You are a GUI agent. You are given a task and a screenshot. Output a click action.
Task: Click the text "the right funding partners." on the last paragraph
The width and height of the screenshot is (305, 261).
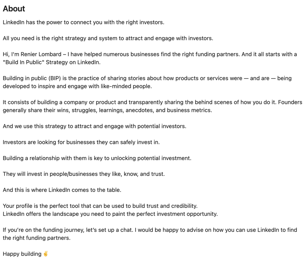pyautogui.click(x=37, y=238)
